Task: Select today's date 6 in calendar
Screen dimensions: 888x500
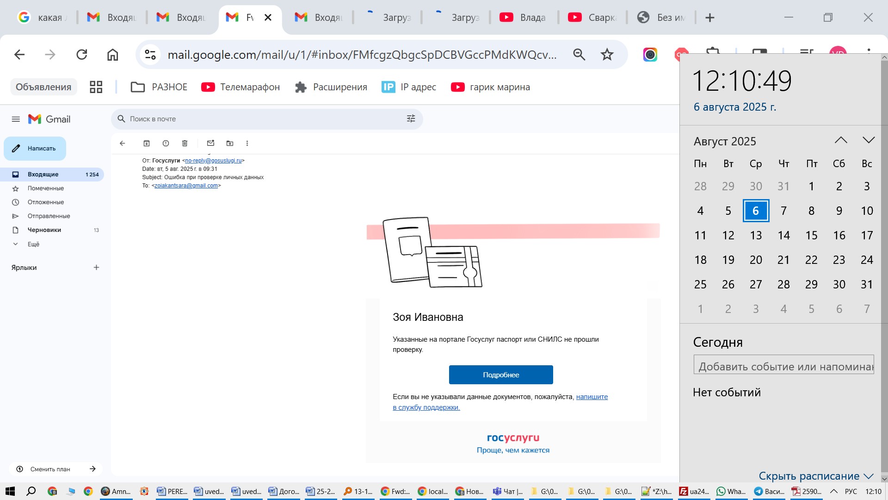Action: (x=756, y=211)
